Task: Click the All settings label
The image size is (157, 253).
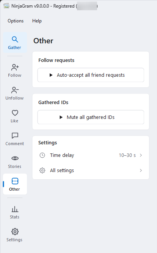Action: click(62, 171)
